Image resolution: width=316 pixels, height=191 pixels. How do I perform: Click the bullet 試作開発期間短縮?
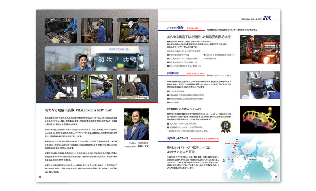[175, 92]
